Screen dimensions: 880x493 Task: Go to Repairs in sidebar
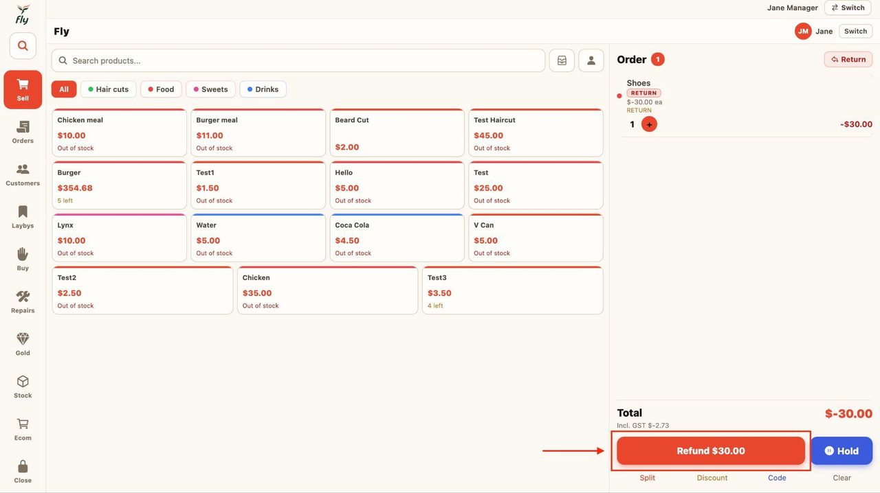pos(23,302)
